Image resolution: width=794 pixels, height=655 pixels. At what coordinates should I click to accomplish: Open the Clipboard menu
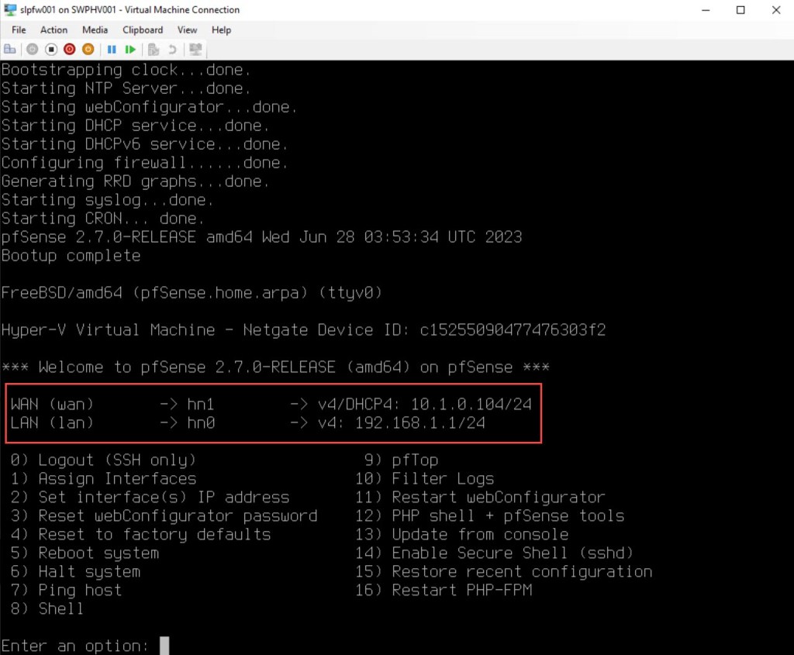point(143,29)
